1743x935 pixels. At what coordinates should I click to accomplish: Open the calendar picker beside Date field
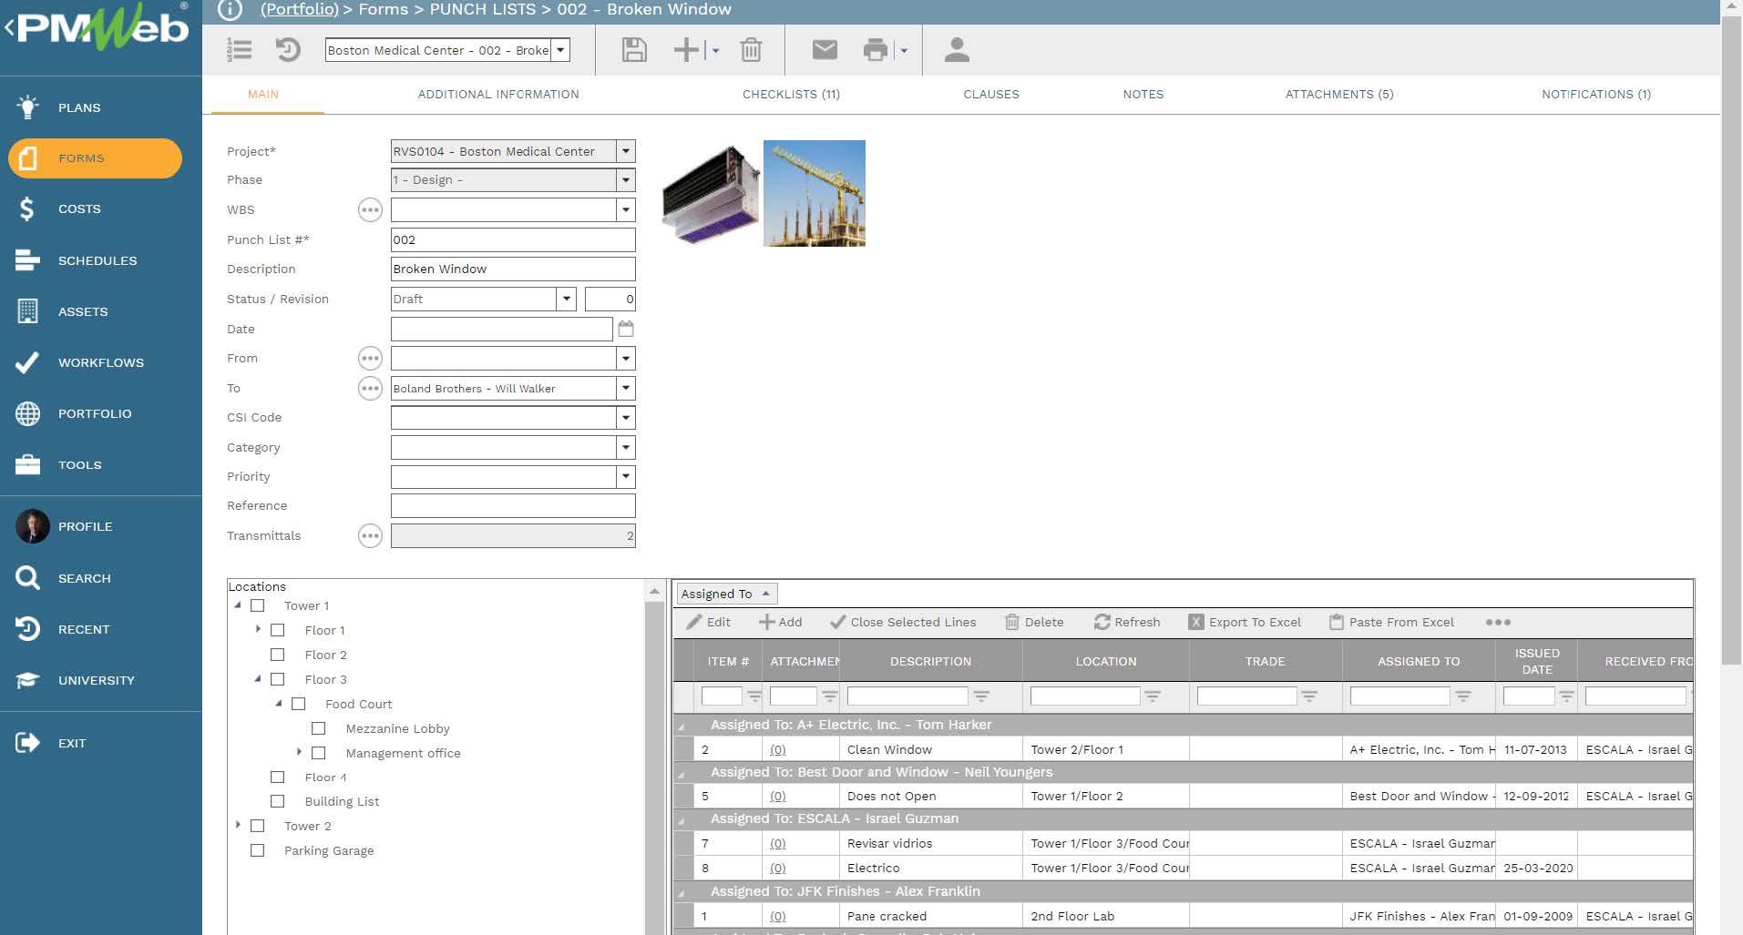point(626,329)
